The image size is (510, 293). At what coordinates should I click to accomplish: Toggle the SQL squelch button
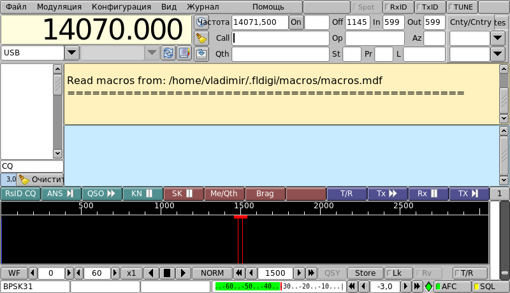point(490,287)
